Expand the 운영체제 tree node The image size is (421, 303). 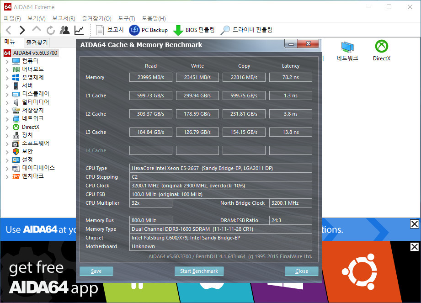(x=7, y=78)
